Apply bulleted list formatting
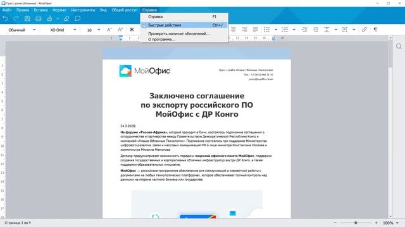This screenshot has width=405, height=227. pos(267,30)
